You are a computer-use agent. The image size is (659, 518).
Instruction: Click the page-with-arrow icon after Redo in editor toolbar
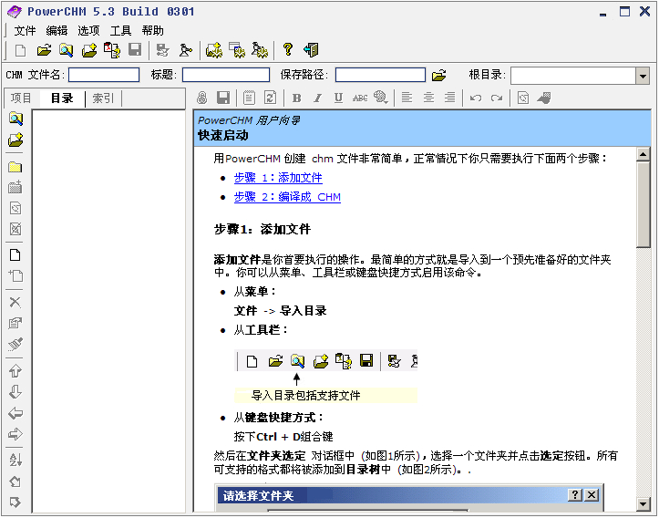coord(523,98)
